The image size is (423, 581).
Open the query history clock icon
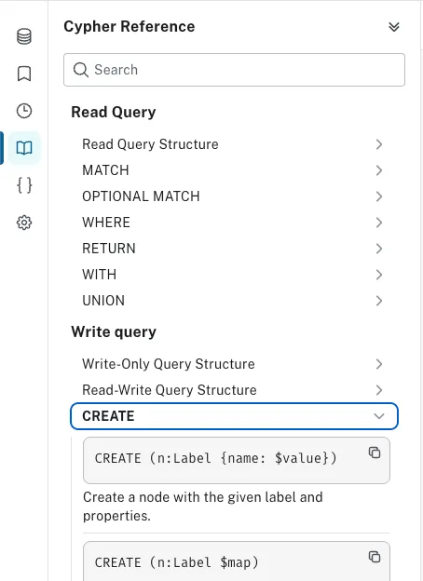24,111
